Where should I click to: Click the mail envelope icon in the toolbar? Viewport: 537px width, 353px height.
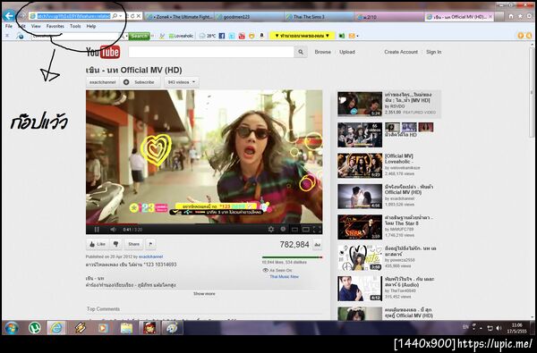[x=352, y=36]
